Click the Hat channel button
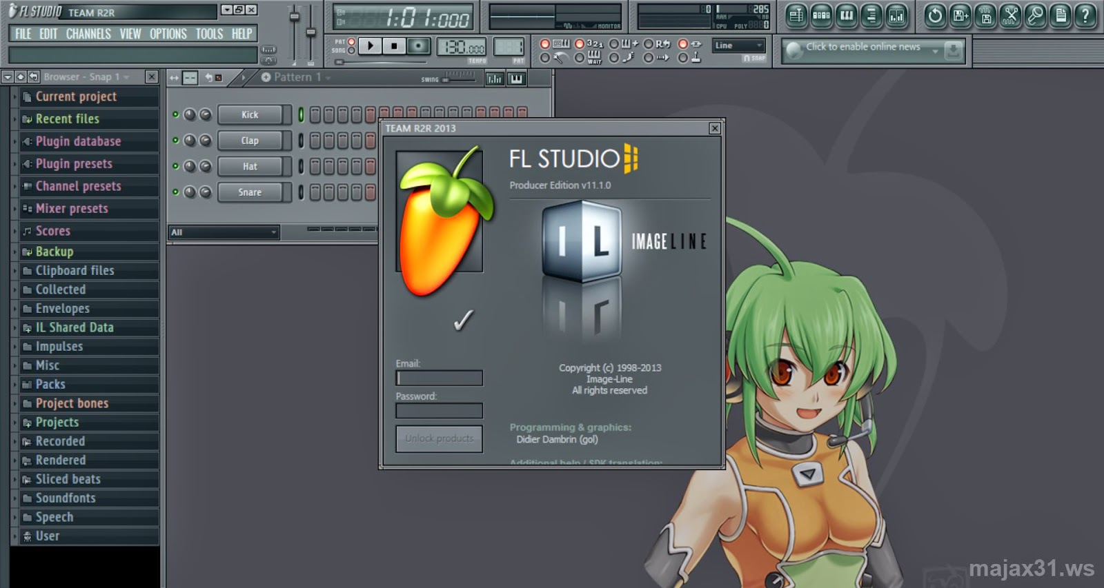 tap(250, 167)
